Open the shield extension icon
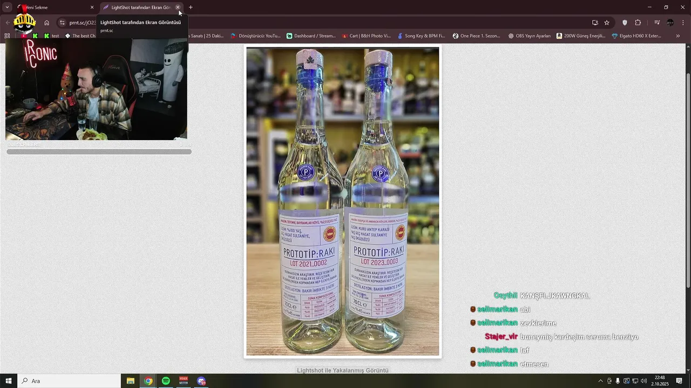This screenshot has height=388, width=691. coord(625,23)
